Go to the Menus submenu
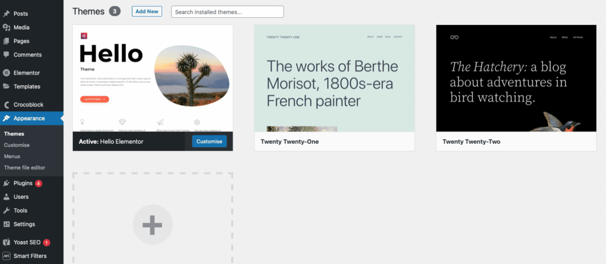This screenshot has height=264, width=606. click(12, 156)
